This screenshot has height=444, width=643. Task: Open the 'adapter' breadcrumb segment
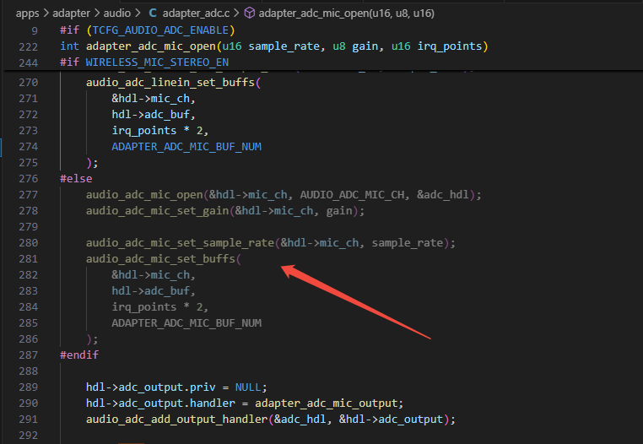pyautogui.click(x=71, y=14)
